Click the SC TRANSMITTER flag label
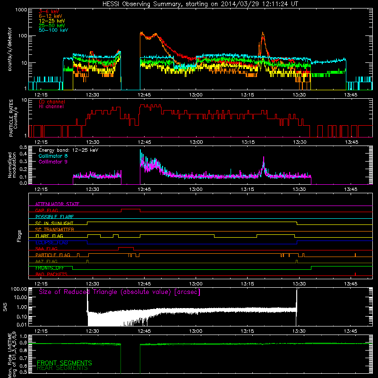This screenshot has width=378, height=378. tap(55, 229)
